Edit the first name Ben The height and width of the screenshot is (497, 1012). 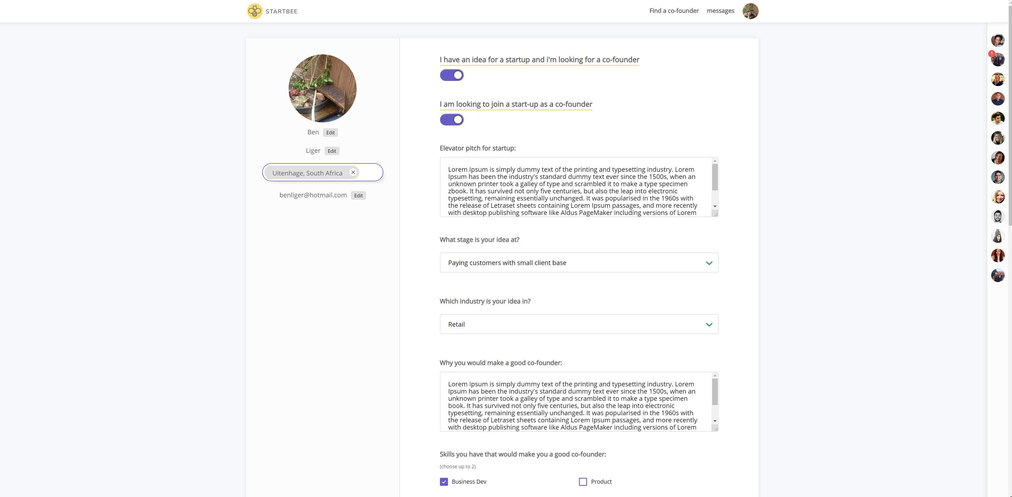click(x=330, y=133)
